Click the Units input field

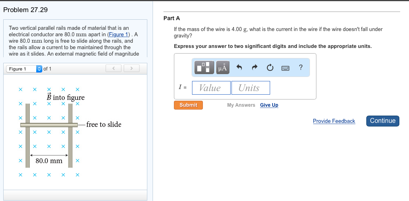[250, 88]
